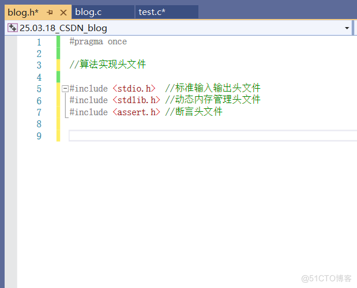Click the 25.03.18_CSDN_blog scope box
This screenshot has width=357, height=288.
click(178, 28)
